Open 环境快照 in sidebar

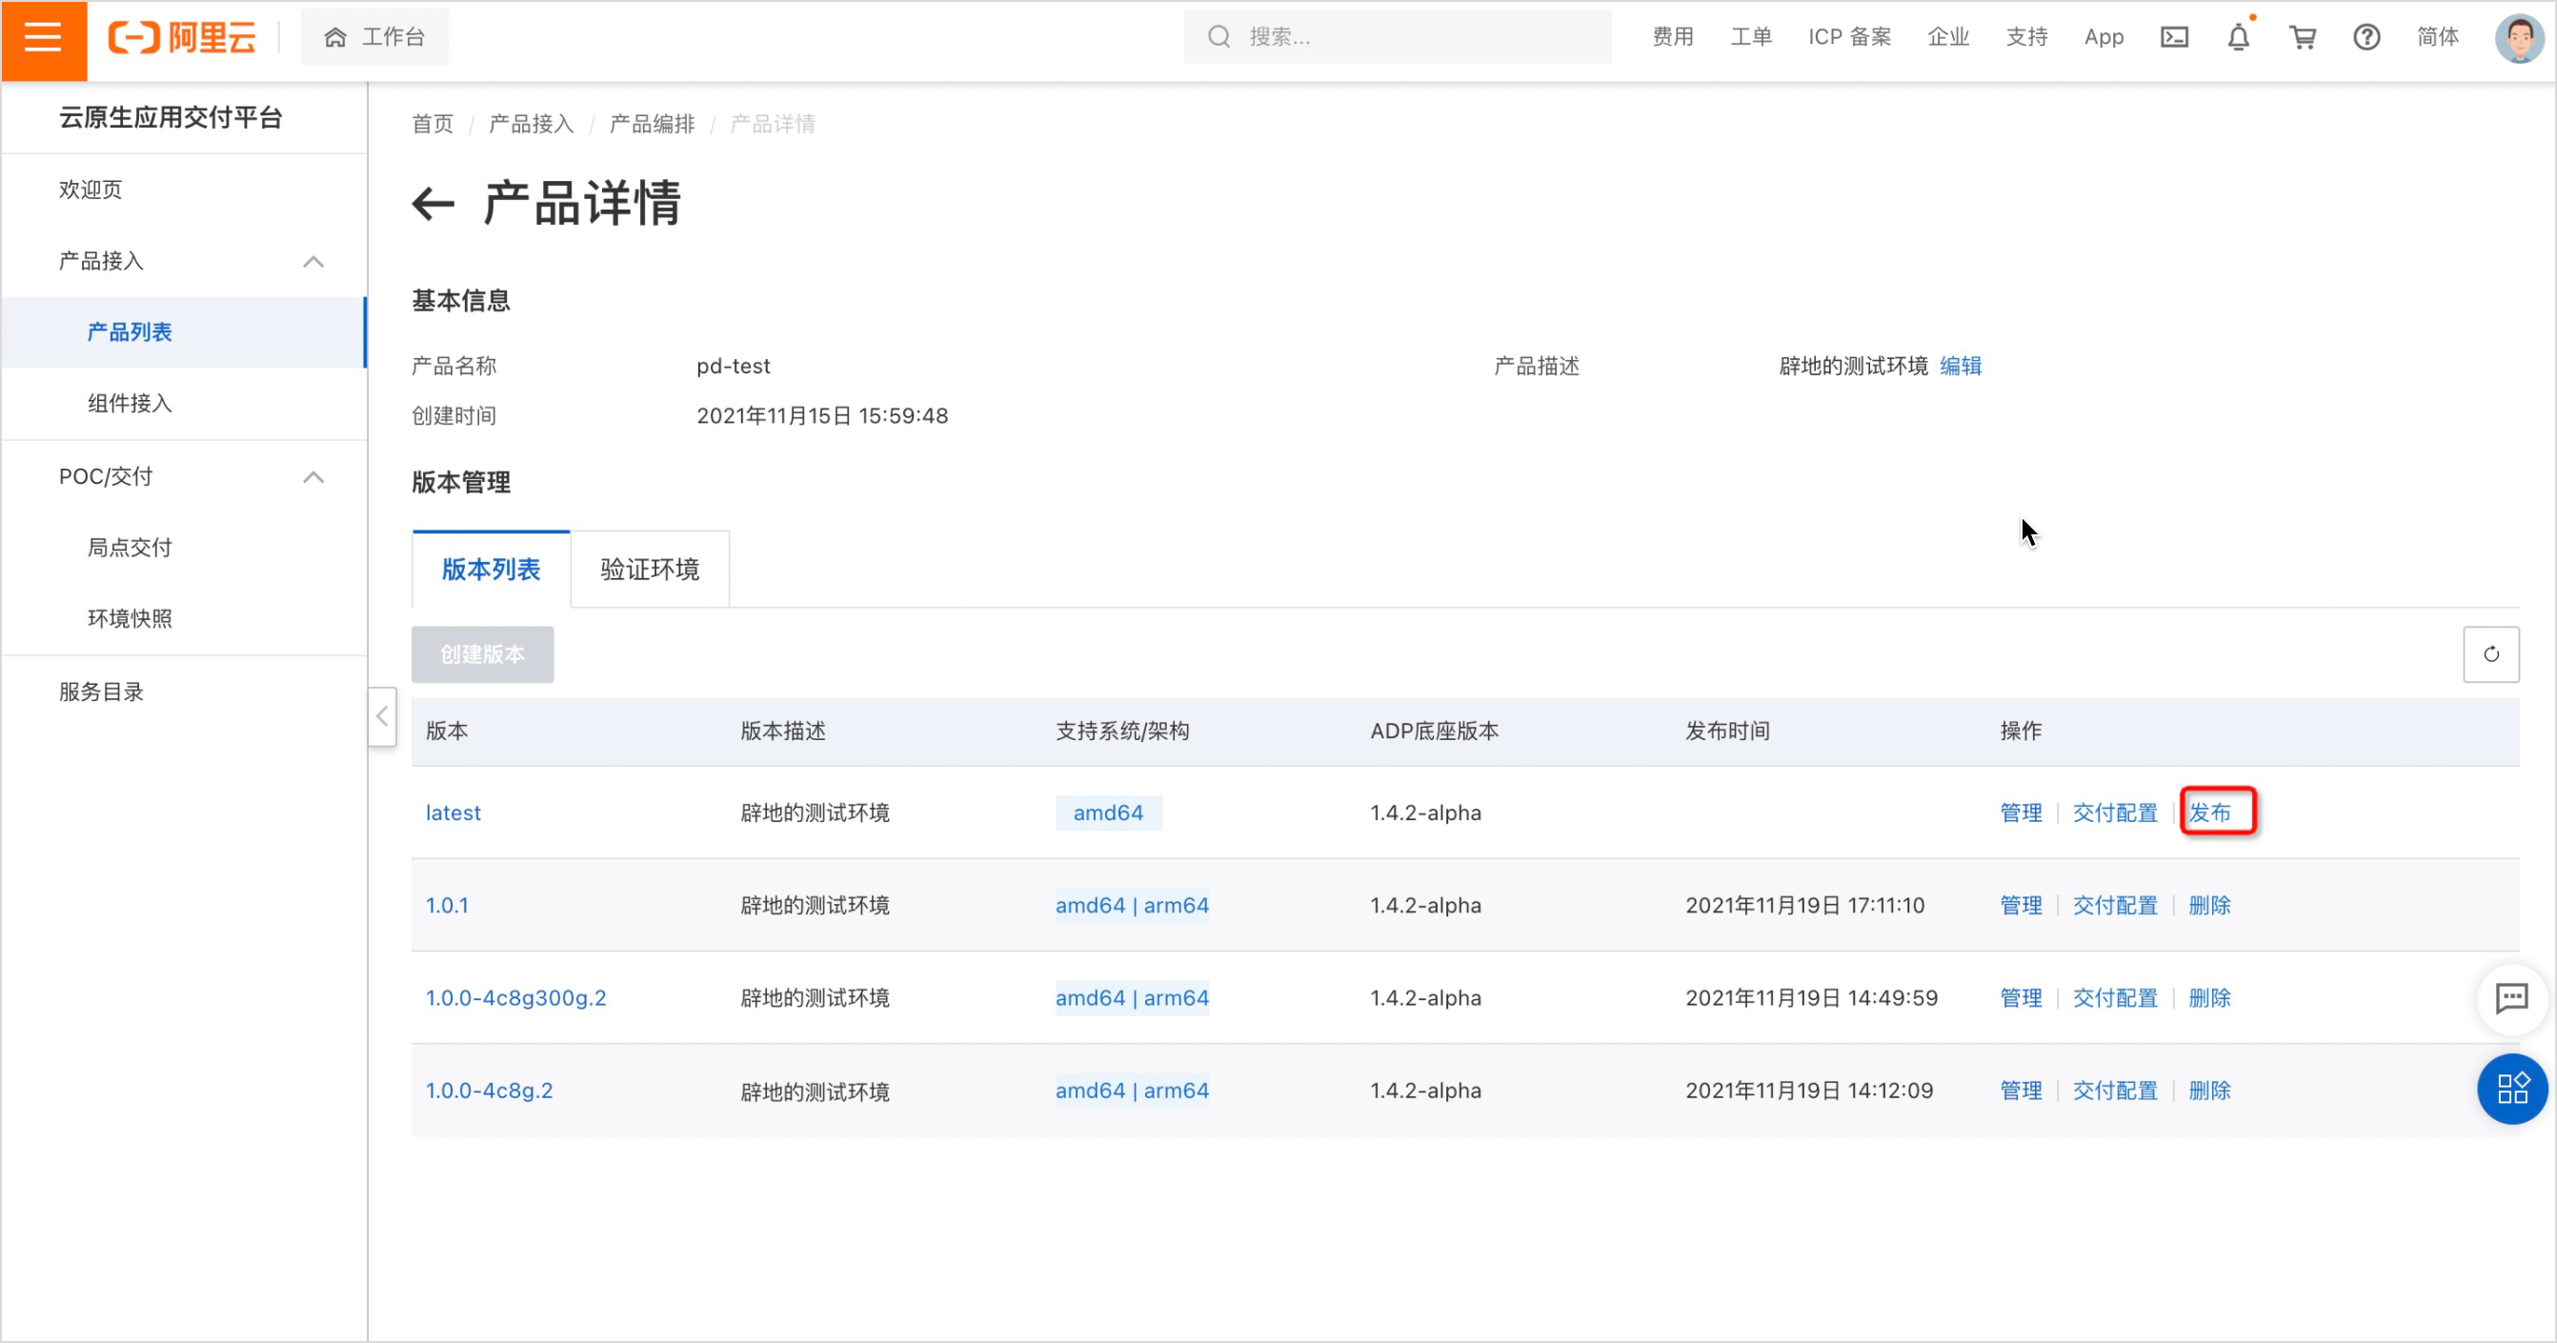pyautogui.click(x=130, y=618)
